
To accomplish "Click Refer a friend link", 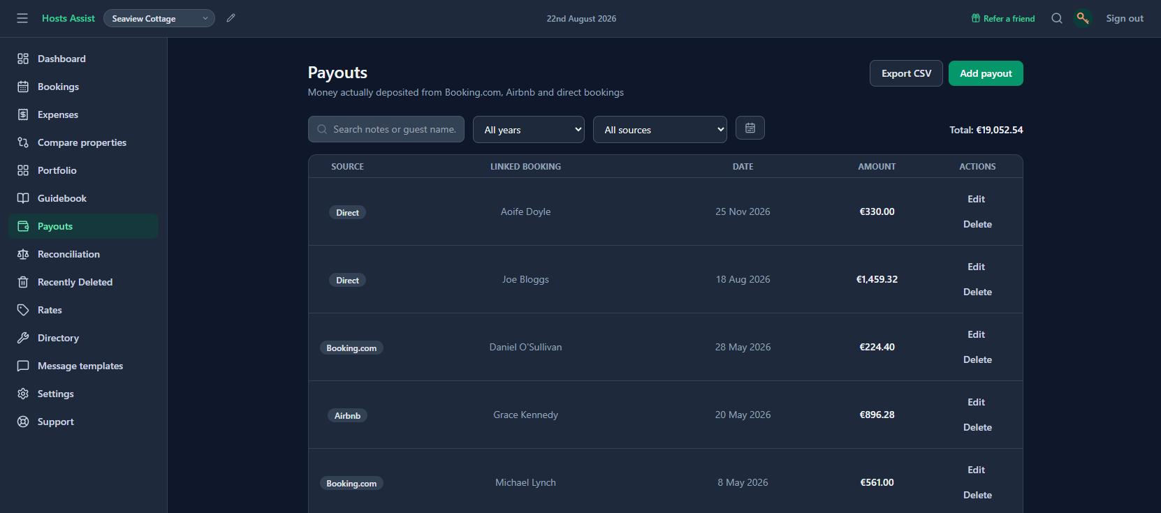I will (x=1003, y=18).
